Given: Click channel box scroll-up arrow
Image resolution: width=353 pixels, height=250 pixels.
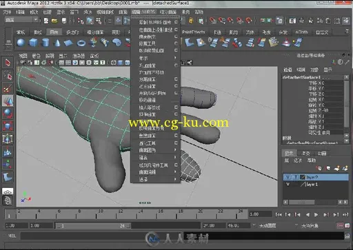Looking at the screenshot, I should [x=346, y=77].
